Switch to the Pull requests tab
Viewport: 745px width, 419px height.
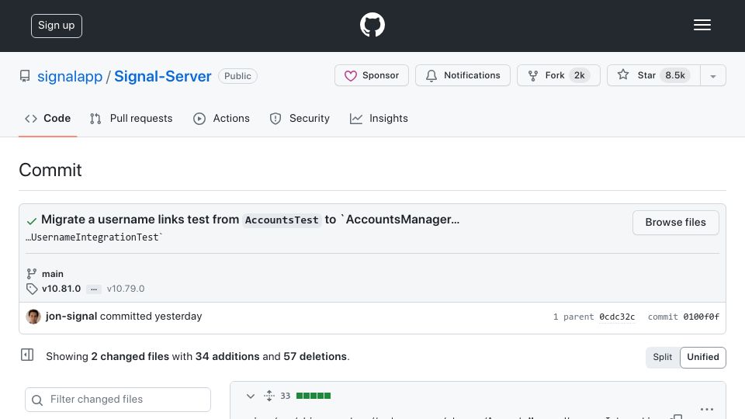pos(131,118)
